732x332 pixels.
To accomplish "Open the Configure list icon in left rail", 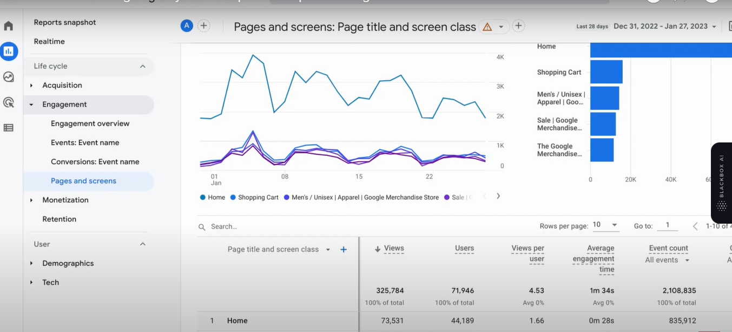I will click(x=9, y=128).
